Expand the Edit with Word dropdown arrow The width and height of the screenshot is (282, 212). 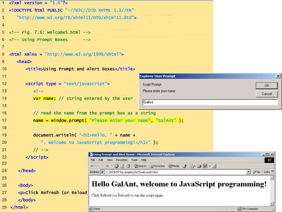(210, 166)
